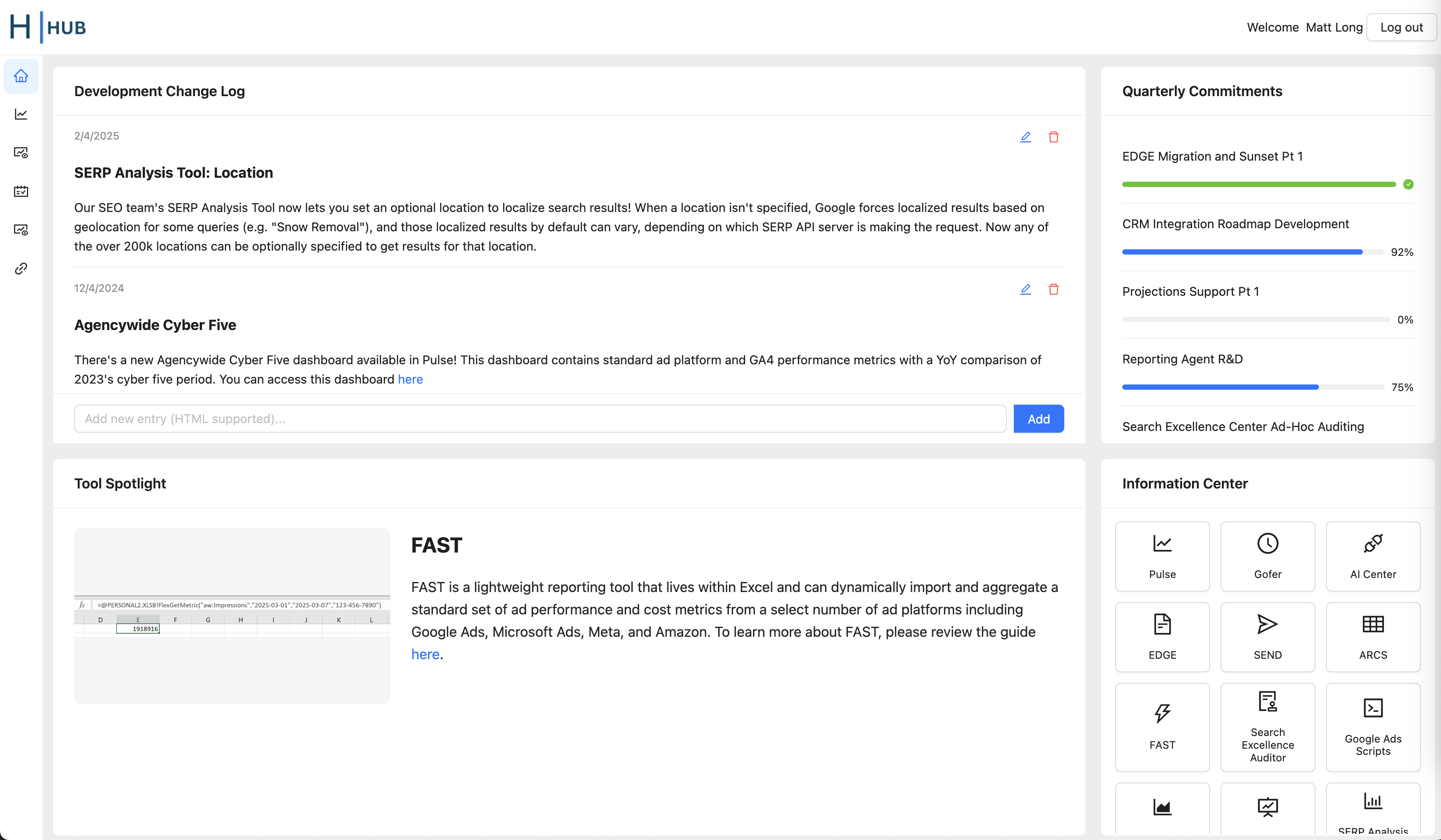Delete the Agencywide Cyber Five entry

click(x=1054, y=289)
